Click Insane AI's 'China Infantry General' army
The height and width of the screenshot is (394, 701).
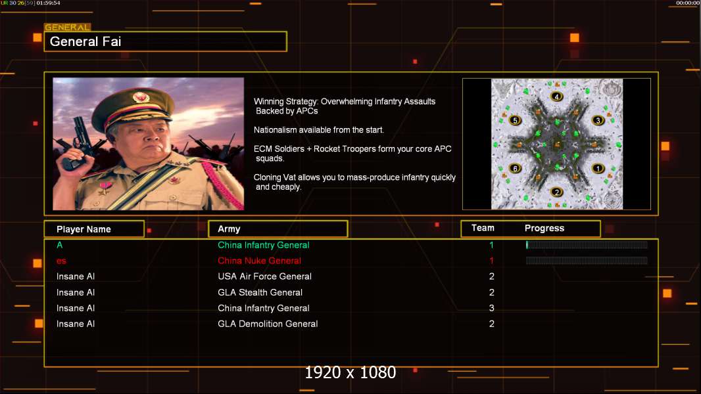click(263, 308)
